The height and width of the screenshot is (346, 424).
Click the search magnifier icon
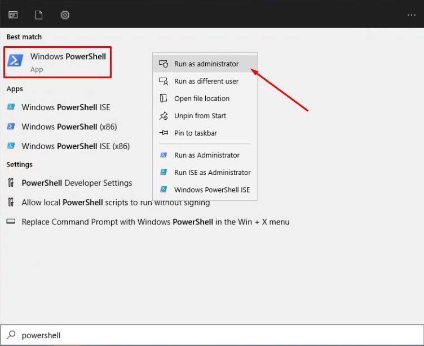[11, 335]
